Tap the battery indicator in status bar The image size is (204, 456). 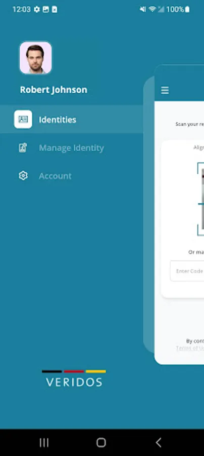(x=187, y=9)
